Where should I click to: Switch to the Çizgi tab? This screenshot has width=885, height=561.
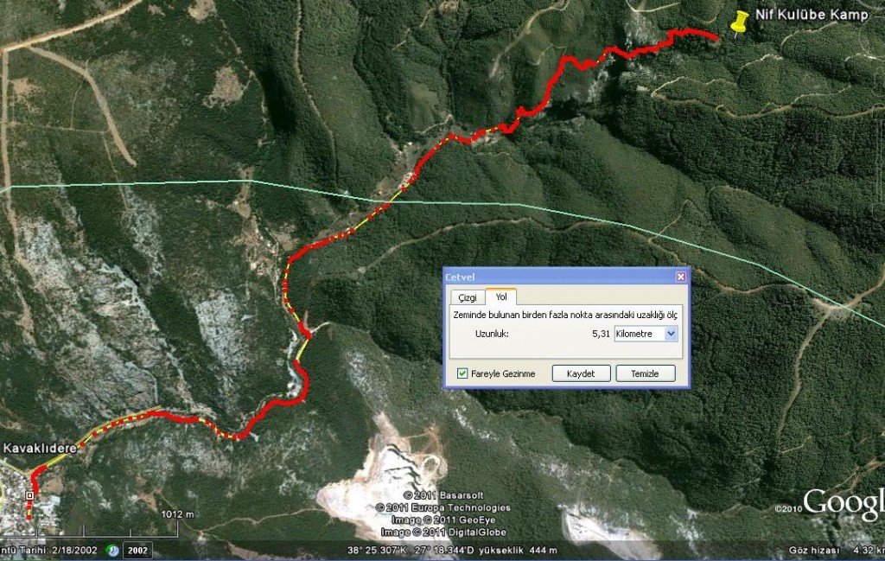468,297
